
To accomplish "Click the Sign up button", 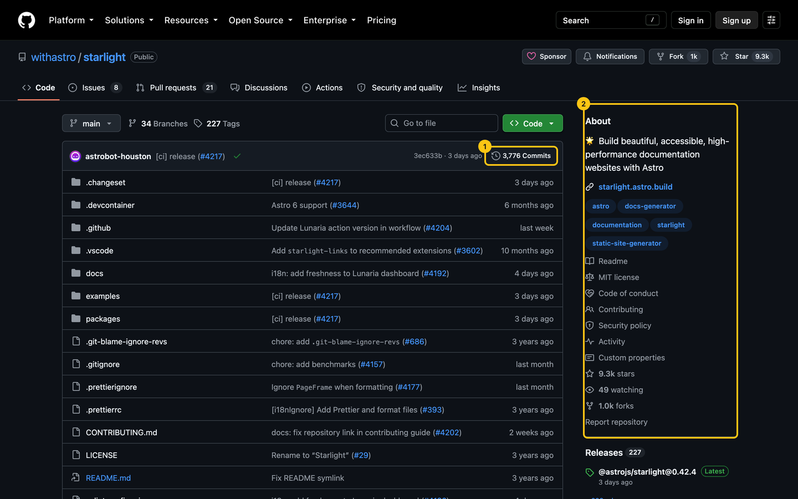I will coord(736,20).
